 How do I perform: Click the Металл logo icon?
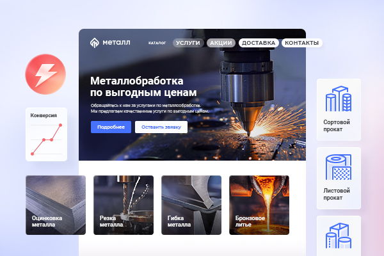pyautogui.click(x=94, y=43)
